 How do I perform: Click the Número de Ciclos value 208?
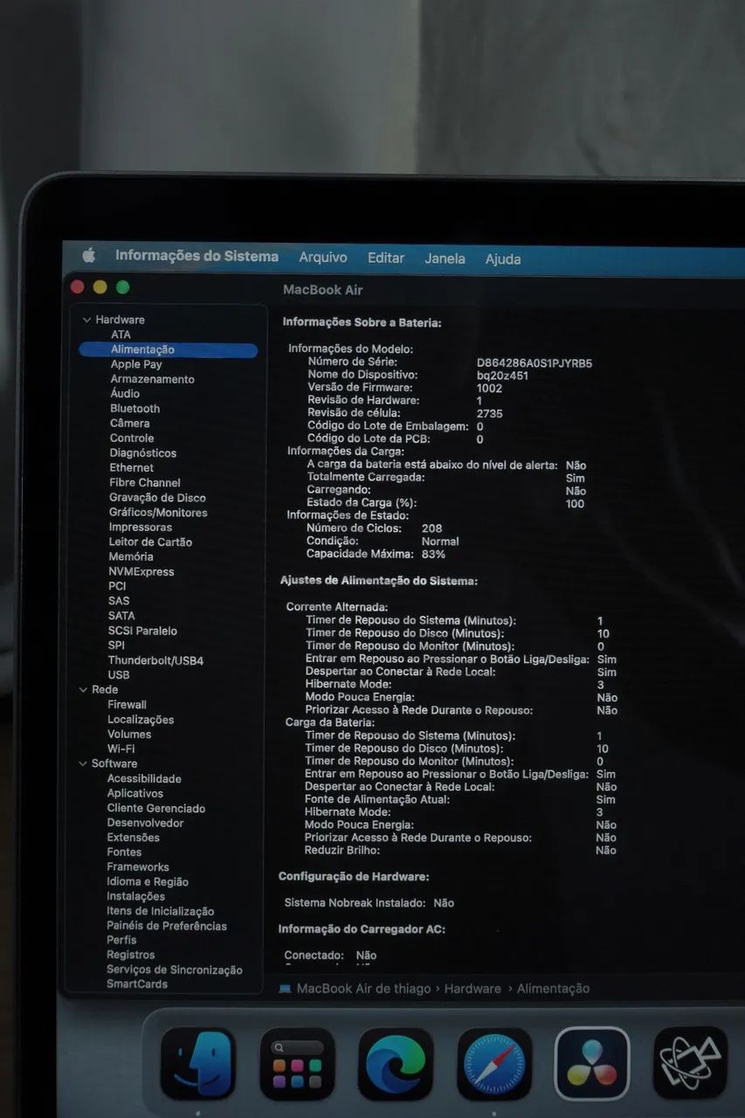431,528
